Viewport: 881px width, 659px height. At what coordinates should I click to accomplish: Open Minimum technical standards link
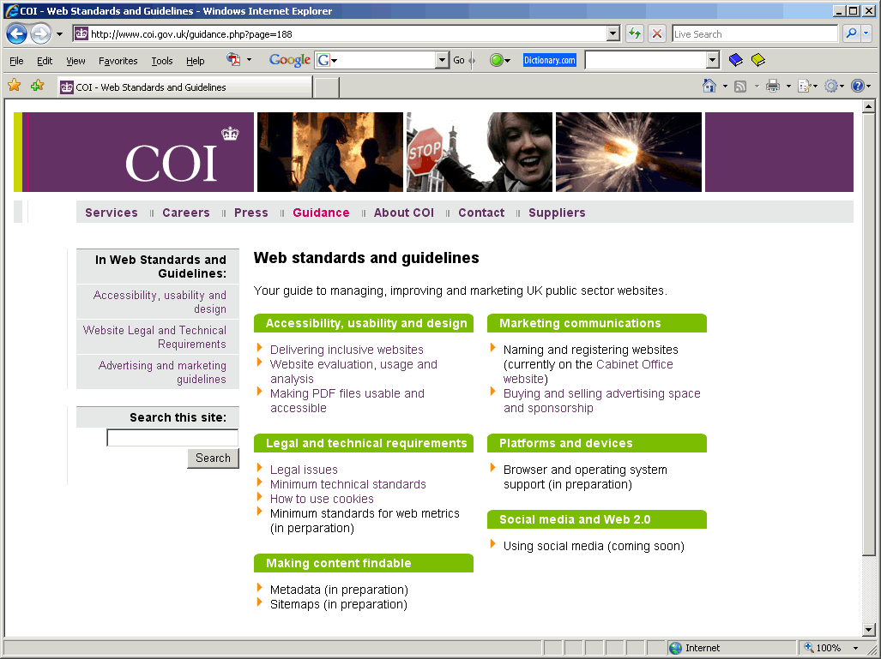(347, 484)
